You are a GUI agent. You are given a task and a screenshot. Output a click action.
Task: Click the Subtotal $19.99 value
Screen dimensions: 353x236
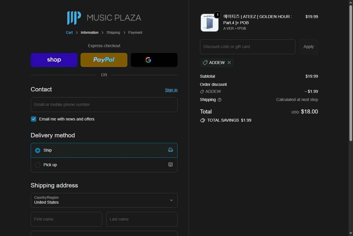[312, 76]
